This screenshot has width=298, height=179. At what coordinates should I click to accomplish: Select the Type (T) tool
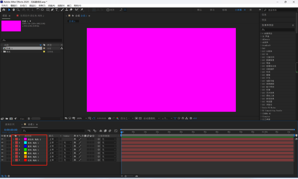[x=57, y=10]
